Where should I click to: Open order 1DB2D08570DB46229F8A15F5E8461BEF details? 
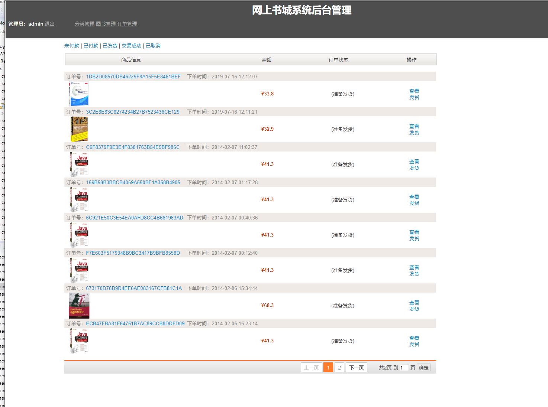pyautogui.click(x=133, y=76)
